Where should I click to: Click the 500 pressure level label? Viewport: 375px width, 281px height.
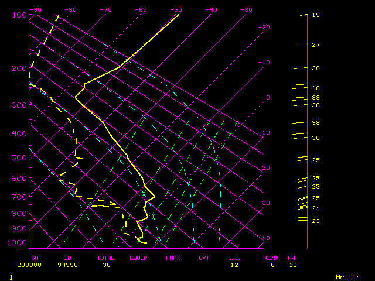pyautogui.click(x=19, y=157)
